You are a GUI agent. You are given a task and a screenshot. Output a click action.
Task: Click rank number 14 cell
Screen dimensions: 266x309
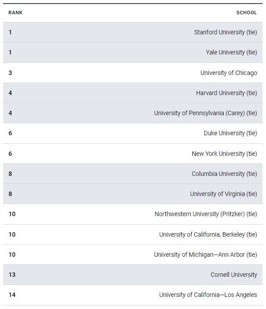[x=12, y=295]
